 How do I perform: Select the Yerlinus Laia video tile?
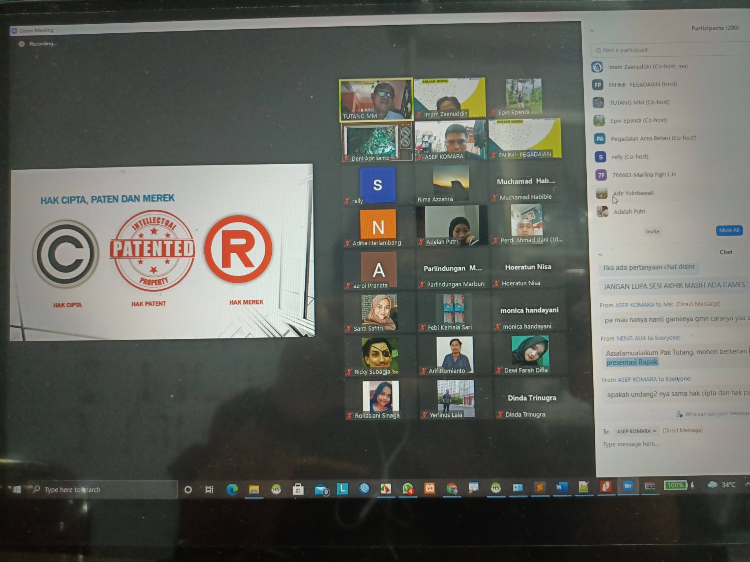(455, 399)
